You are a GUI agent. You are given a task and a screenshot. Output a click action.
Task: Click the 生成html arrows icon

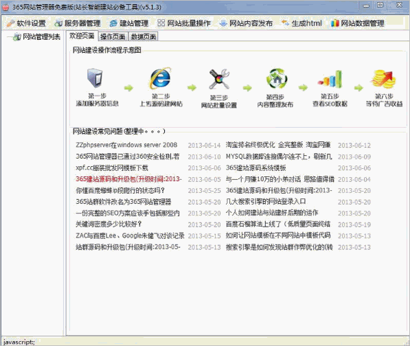pyautogui.click(x=285, y=23)
